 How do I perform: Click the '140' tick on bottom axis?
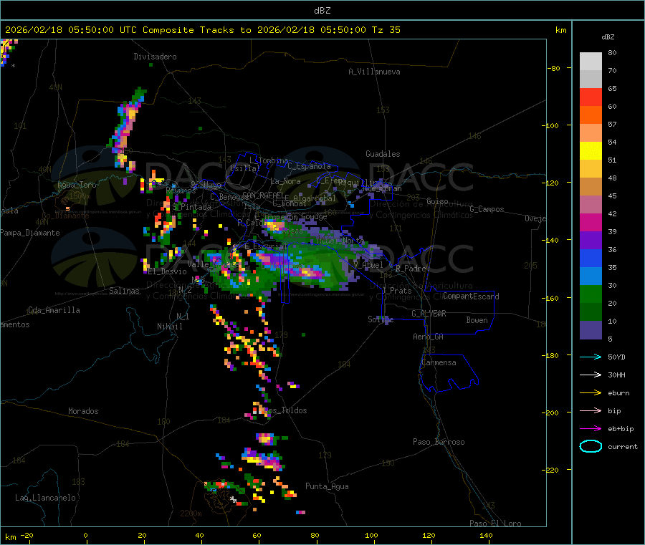tap(486, 535)
